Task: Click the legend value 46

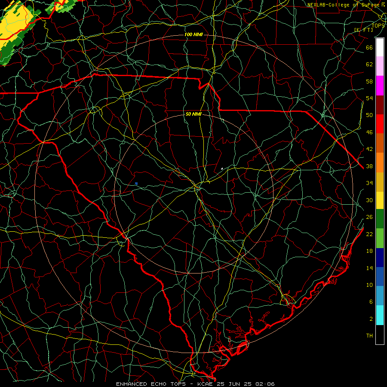Action: 369,132
